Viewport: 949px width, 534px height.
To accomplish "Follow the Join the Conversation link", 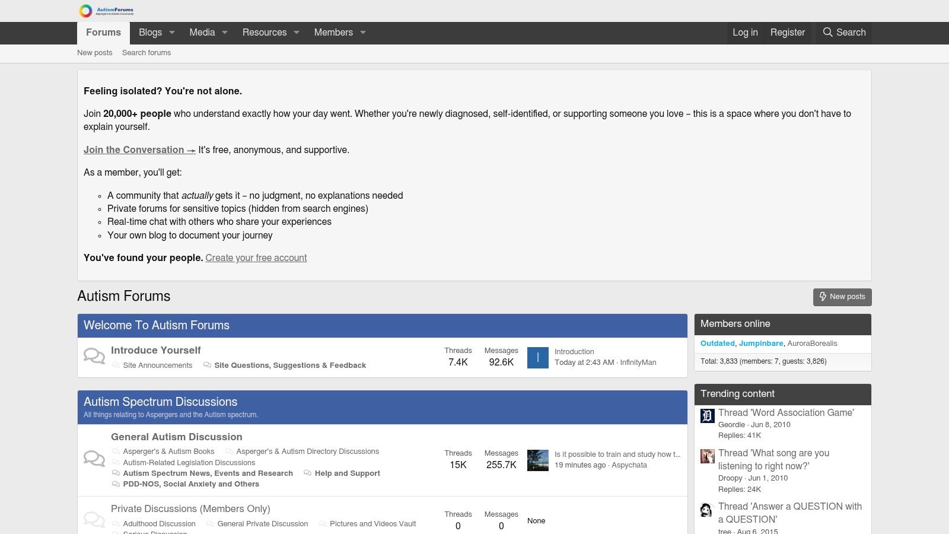I will pyautogui.click(x=139, y=150).
